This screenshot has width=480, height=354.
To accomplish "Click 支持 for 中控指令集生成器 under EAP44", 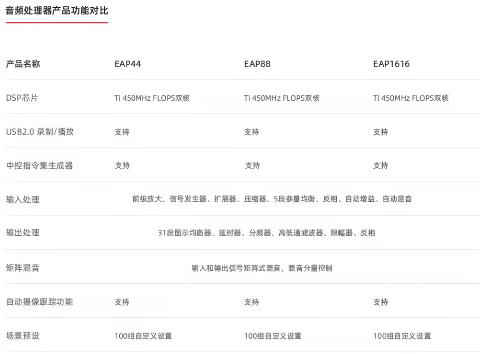I will tap(122, 166).
